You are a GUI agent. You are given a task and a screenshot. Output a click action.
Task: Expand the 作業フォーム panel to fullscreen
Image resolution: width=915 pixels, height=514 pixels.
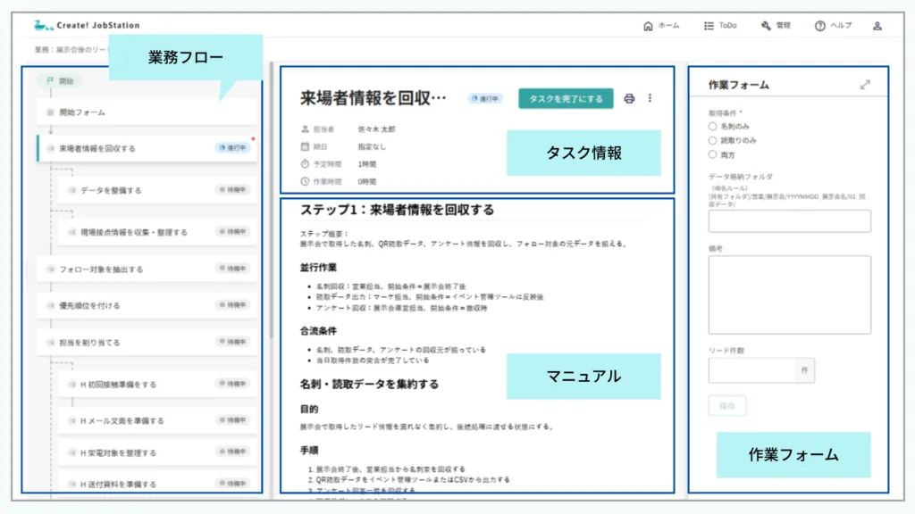pyautogui.click(x=865, y=85)
